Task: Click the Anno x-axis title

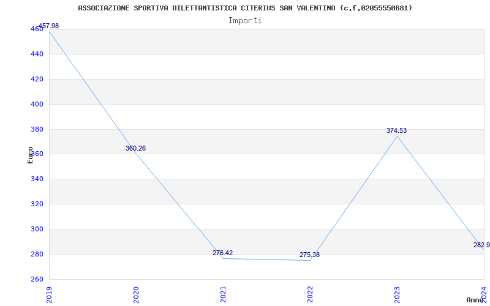Action: [474, 300]
